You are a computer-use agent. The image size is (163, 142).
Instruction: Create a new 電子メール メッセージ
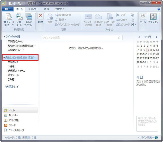coord(9,20)
